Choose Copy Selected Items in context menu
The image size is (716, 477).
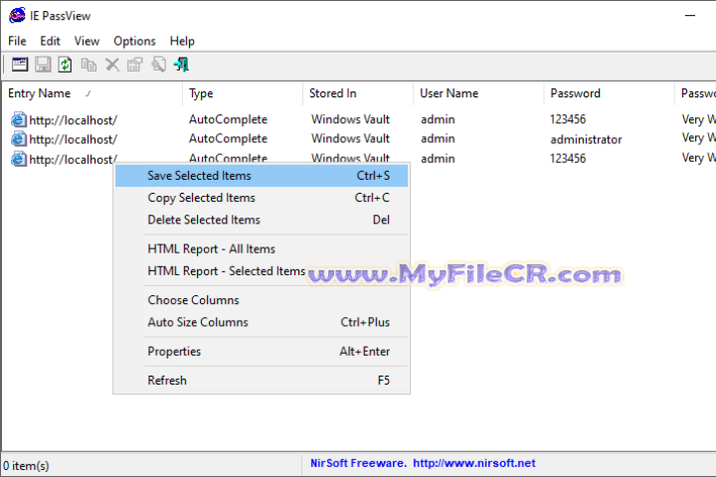(x=262, y=198)
